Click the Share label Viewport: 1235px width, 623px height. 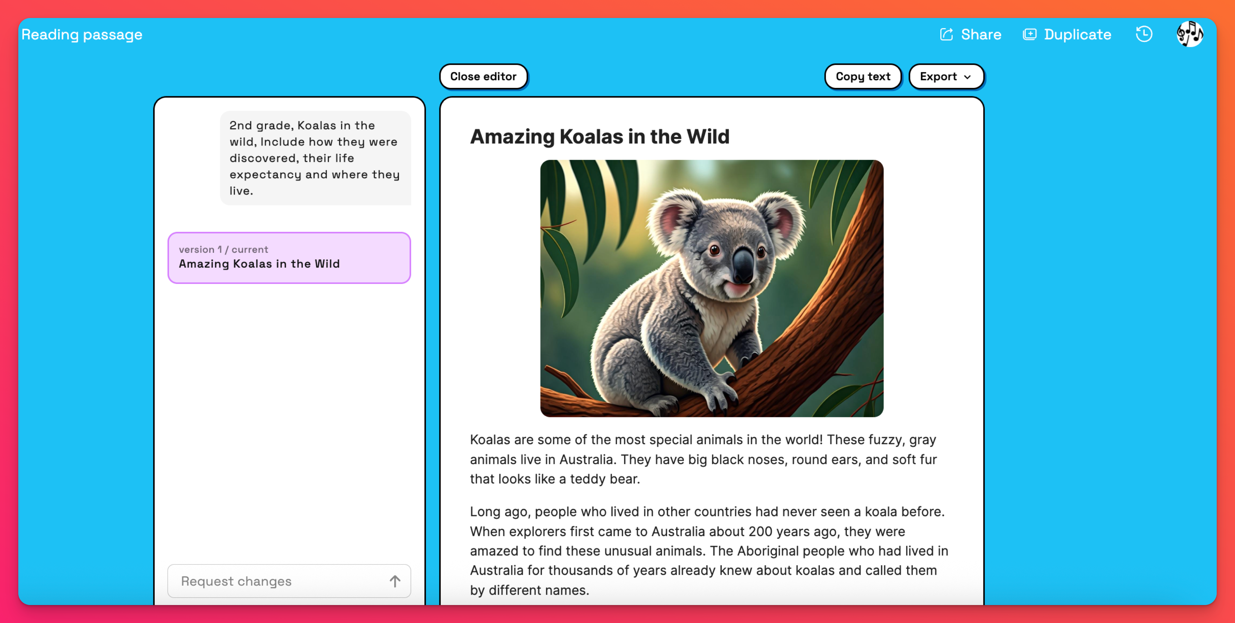[x=981, y=34]
